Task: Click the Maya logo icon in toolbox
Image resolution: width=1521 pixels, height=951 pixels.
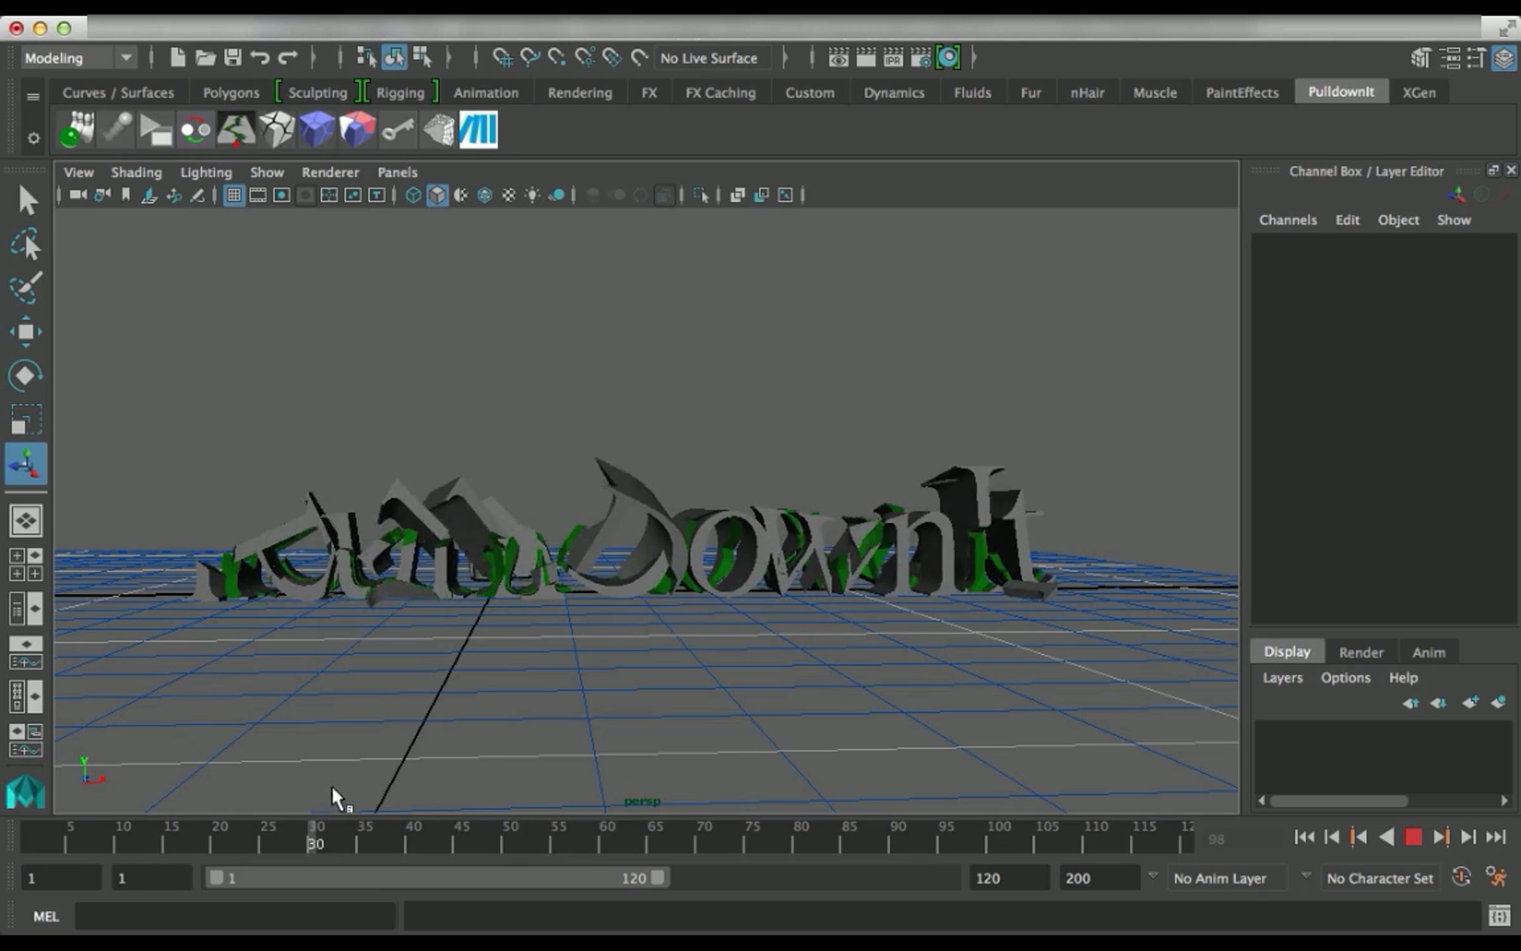Action: [x=25, y=792]
